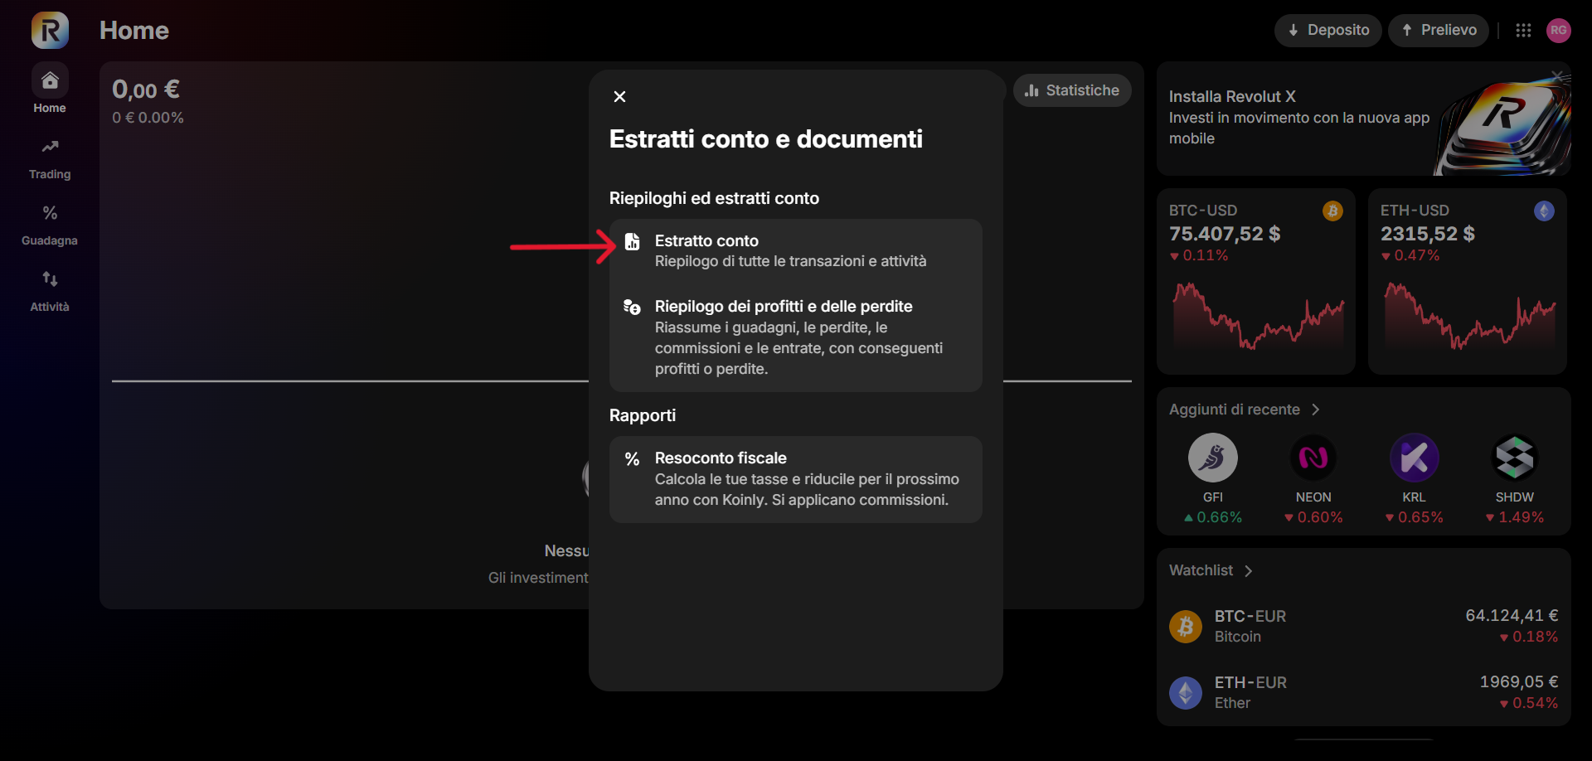
Task: Open Resoconto fiscale report
Action: [x=796, y=479]
